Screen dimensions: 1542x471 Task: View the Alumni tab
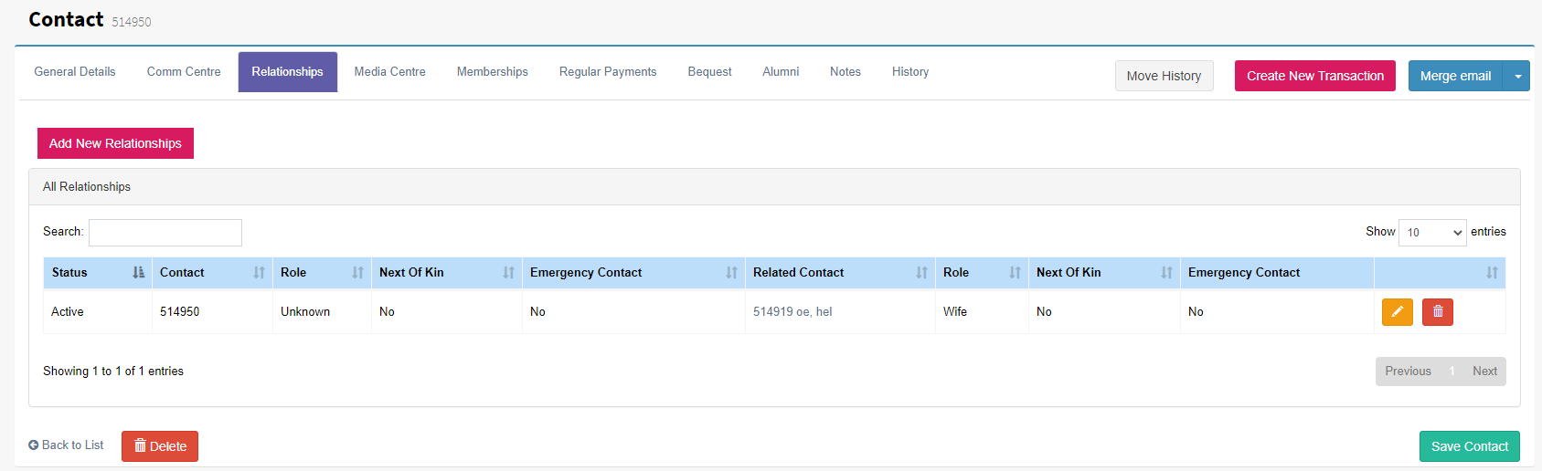781,72
